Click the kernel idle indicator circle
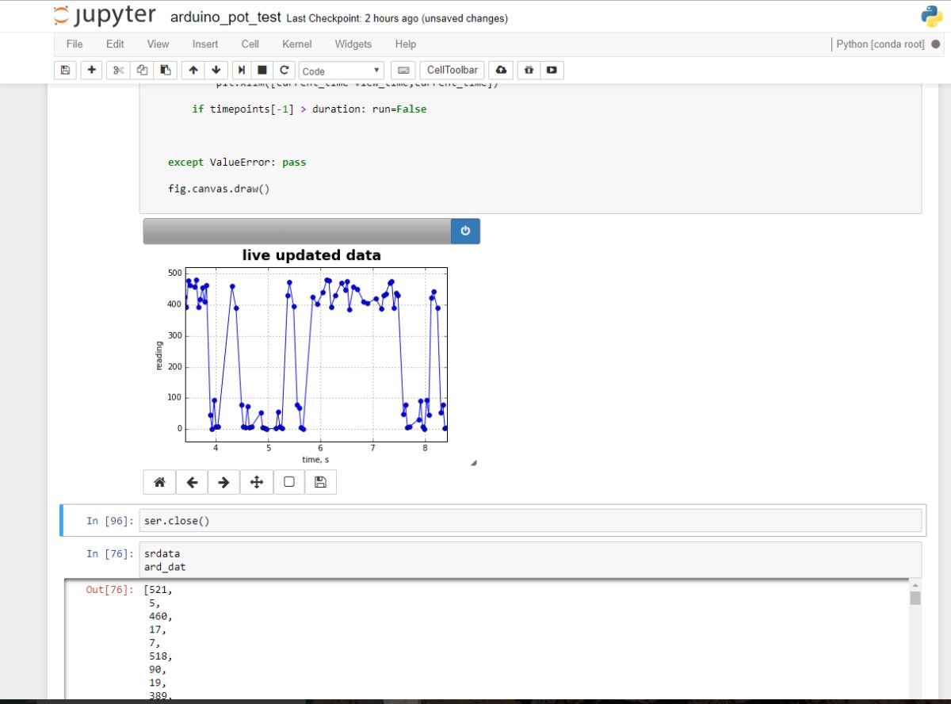This screenshot has width=951, height=704. click(935, 44)
